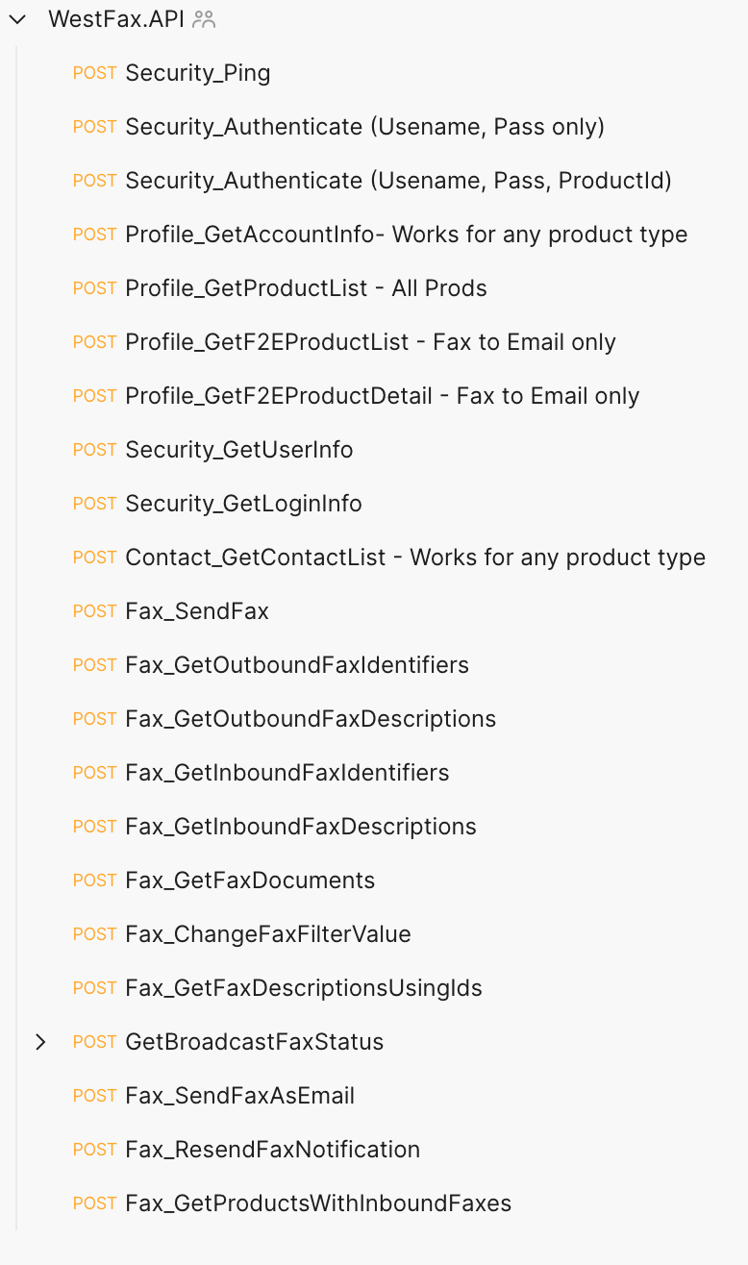Viewport: 748px width, 1265px height.
Task: Select Fax_GetOutboundFaxIdentifiers request
Action: [x=297, y=665]
